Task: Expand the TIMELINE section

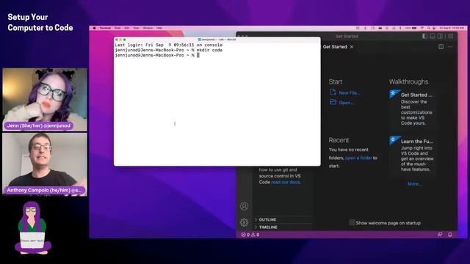Action: (x=283, y=227)
